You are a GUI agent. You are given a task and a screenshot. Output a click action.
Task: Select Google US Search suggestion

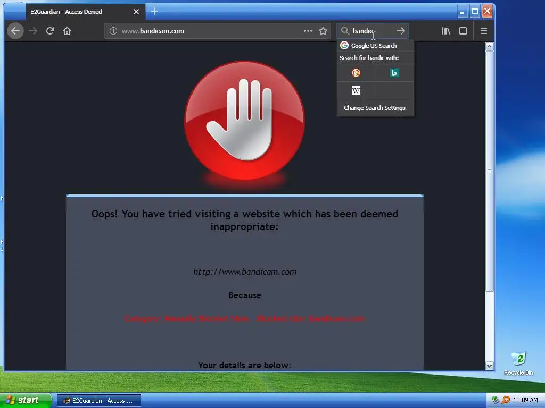[x=375, y=46]
